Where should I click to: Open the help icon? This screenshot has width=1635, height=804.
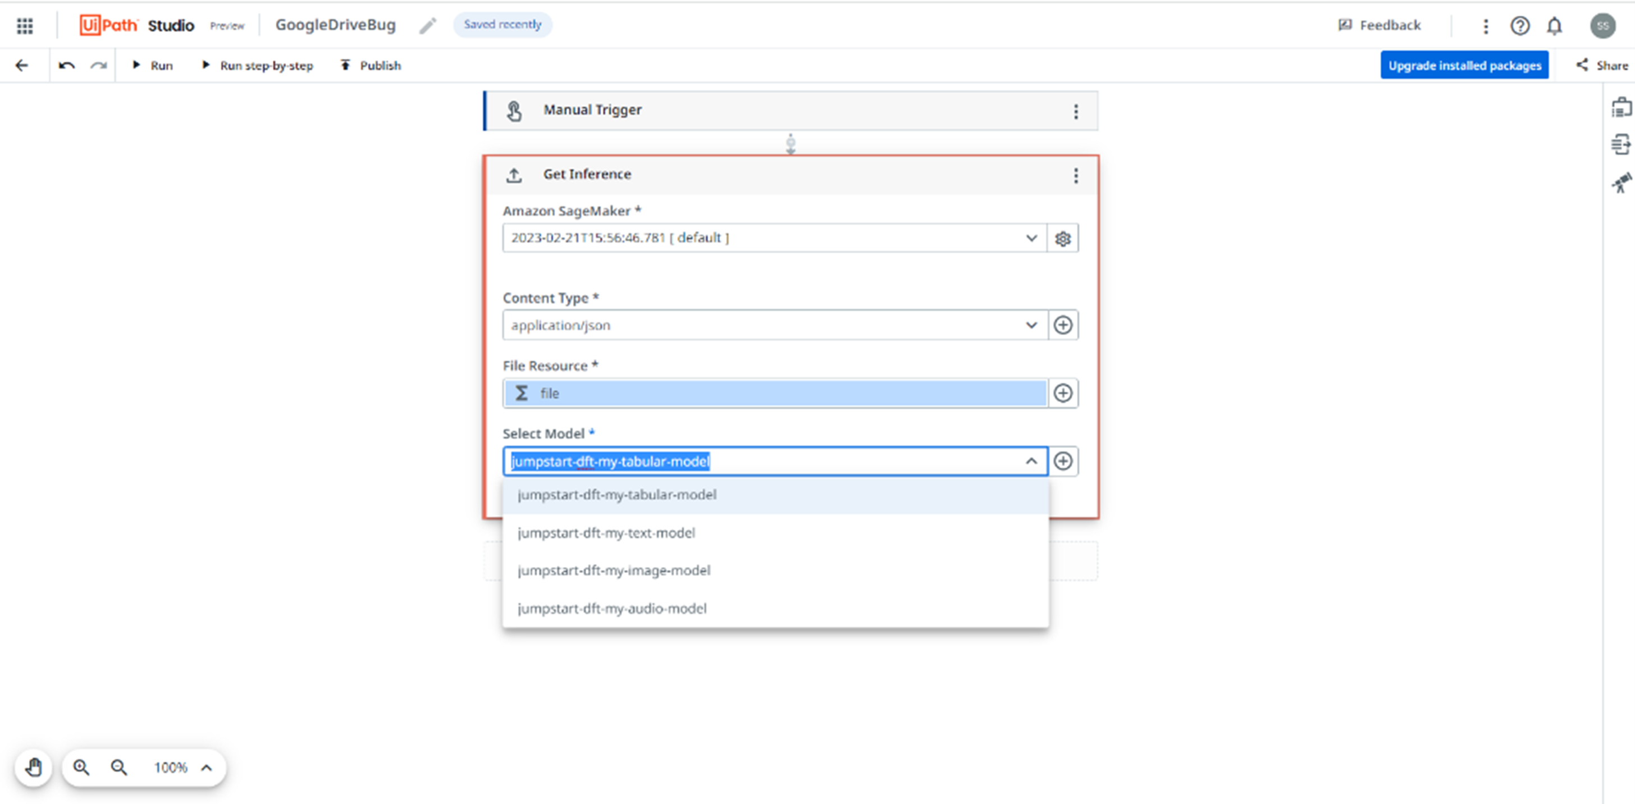coord(1520,25)
